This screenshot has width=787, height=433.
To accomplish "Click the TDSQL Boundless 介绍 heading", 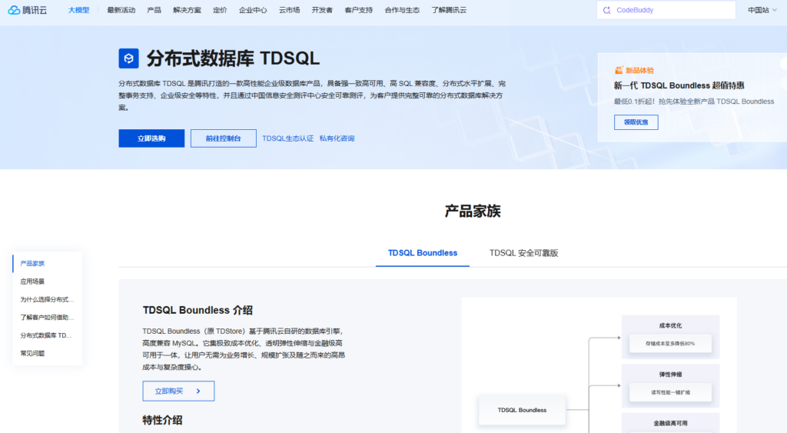I will (198, 310).
